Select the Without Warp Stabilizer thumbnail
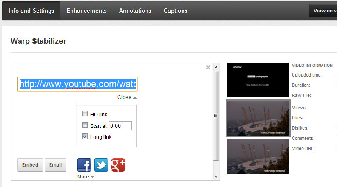 click(x=258, y=118)
